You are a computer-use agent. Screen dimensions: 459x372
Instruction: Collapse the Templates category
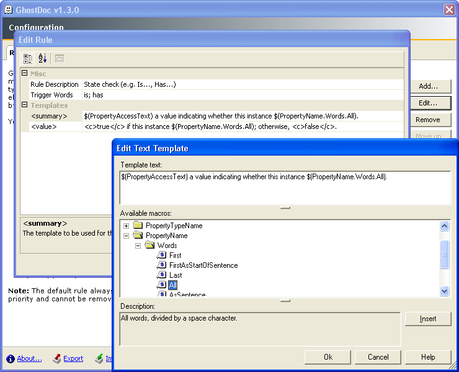[25, 105]
